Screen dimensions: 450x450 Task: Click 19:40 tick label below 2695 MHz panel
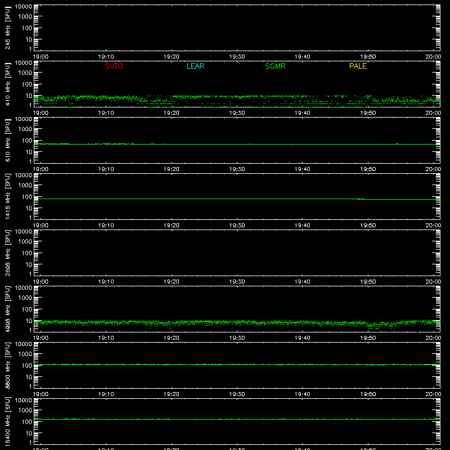point(303,282)
